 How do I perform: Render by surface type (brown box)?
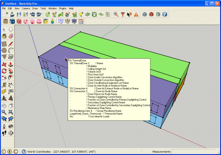click(6, 21)
